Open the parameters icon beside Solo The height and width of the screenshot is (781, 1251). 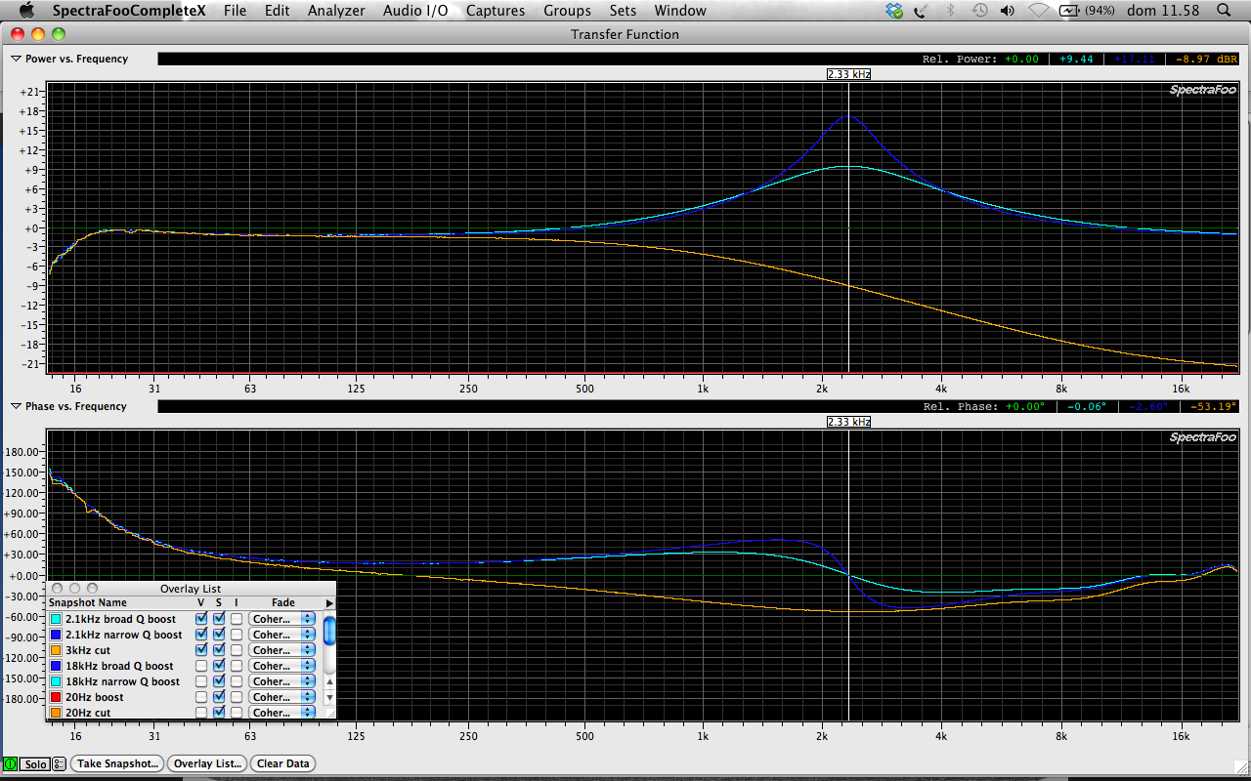click(59, 763)
